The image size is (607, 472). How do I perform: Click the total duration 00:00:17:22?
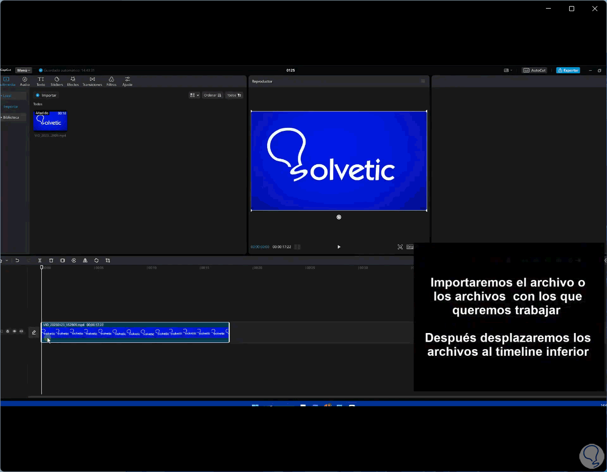[282, 247]
